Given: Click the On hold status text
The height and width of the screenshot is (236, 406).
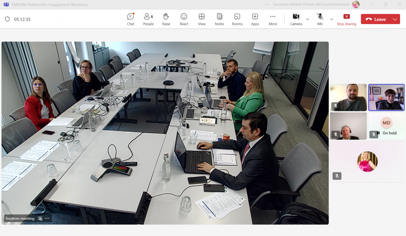Looking at the screenshot, I should pyautogui.click(x=389, y=133).
